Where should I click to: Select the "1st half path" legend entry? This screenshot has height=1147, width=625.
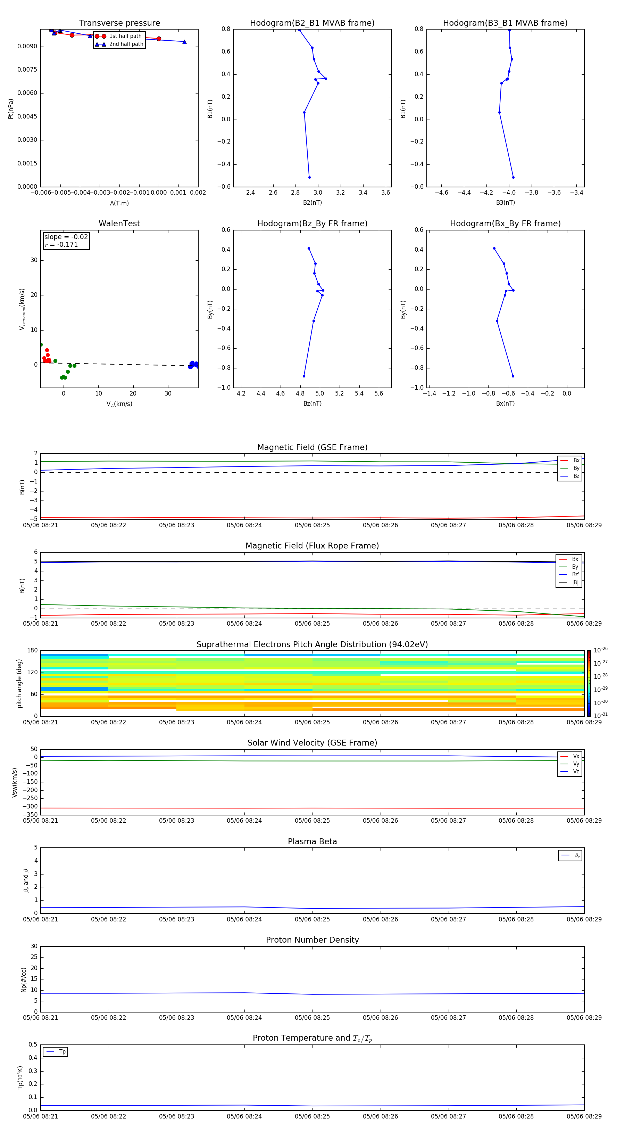119,36
